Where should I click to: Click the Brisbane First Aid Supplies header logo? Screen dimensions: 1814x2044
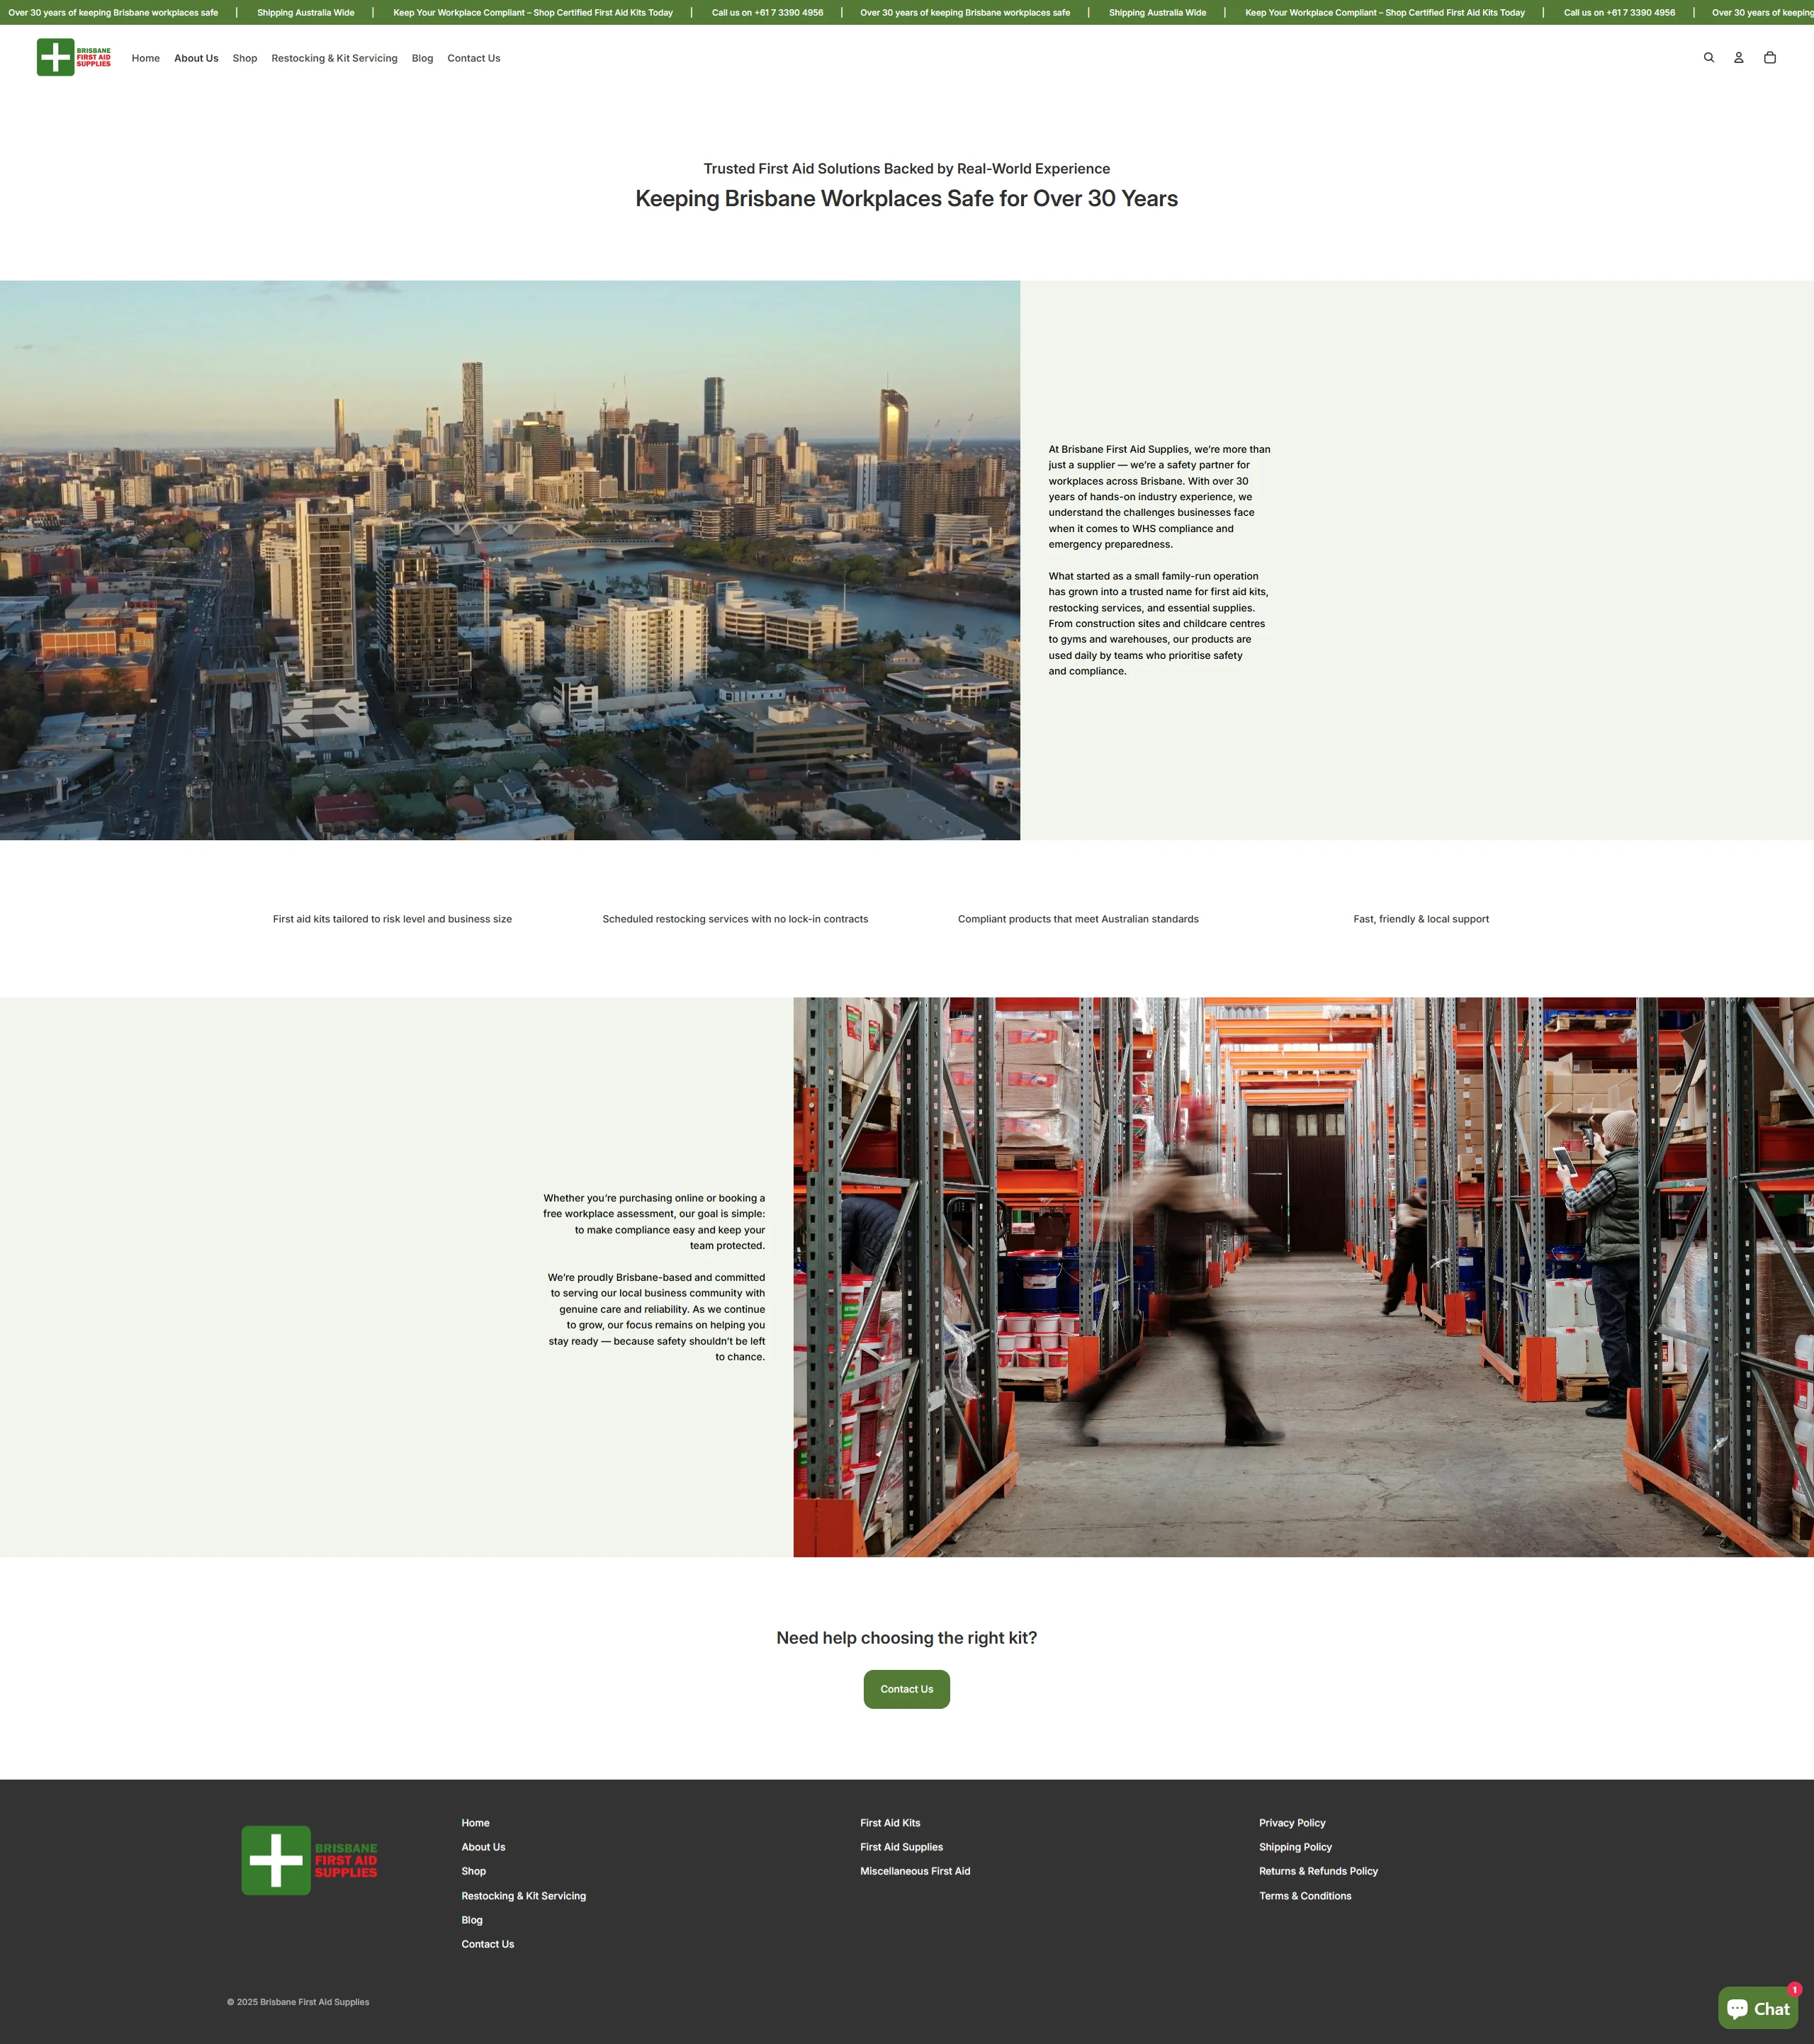(x=74, y=57)
